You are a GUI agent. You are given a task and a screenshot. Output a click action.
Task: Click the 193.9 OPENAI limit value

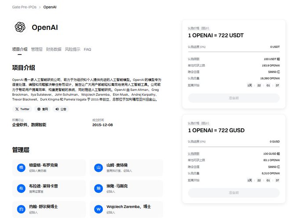click(271, 65)
